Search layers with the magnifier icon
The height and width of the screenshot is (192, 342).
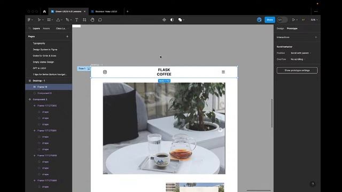click(29, 28)
